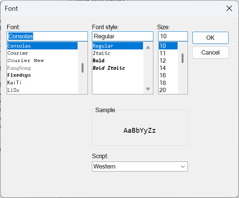The image size is (239, 198).
Task: Select Consolas in the font list
Action: [42, 46]
